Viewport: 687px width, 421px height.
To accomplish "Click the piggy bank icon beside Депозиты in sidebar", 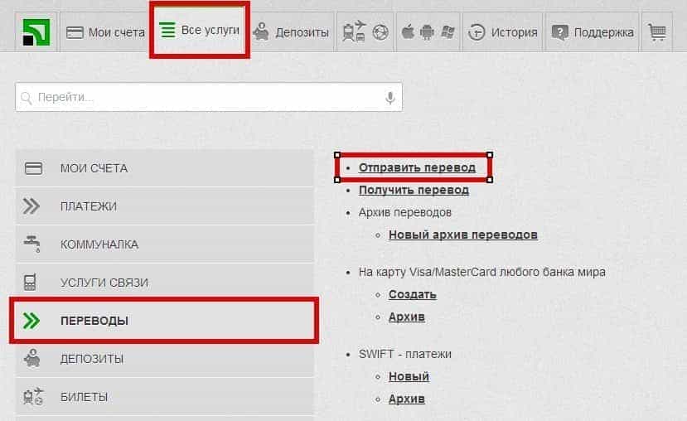I will [33, 359].
